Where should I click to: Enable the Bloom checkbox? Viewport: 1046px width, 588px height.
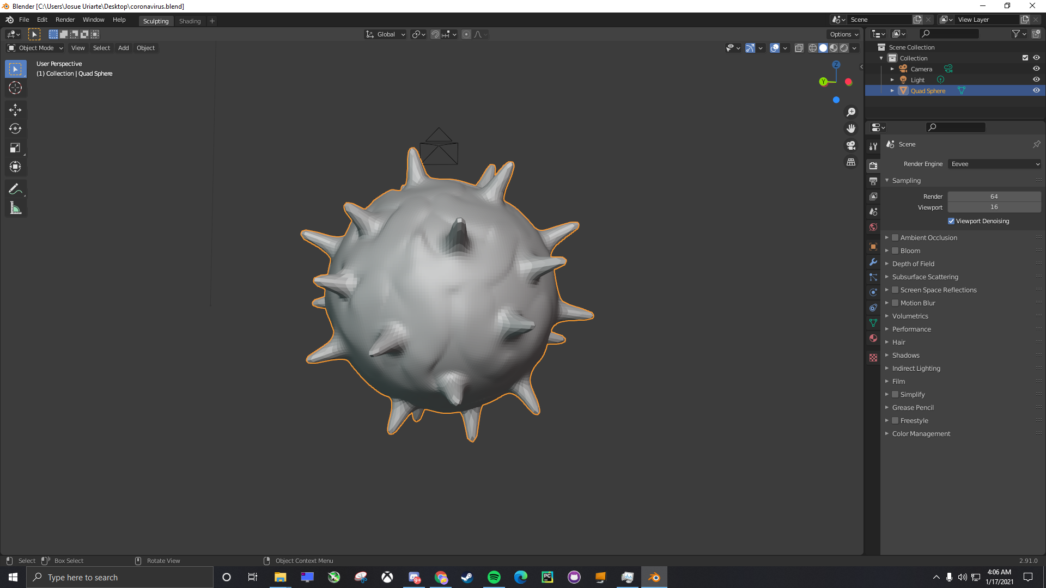[895, 251]
